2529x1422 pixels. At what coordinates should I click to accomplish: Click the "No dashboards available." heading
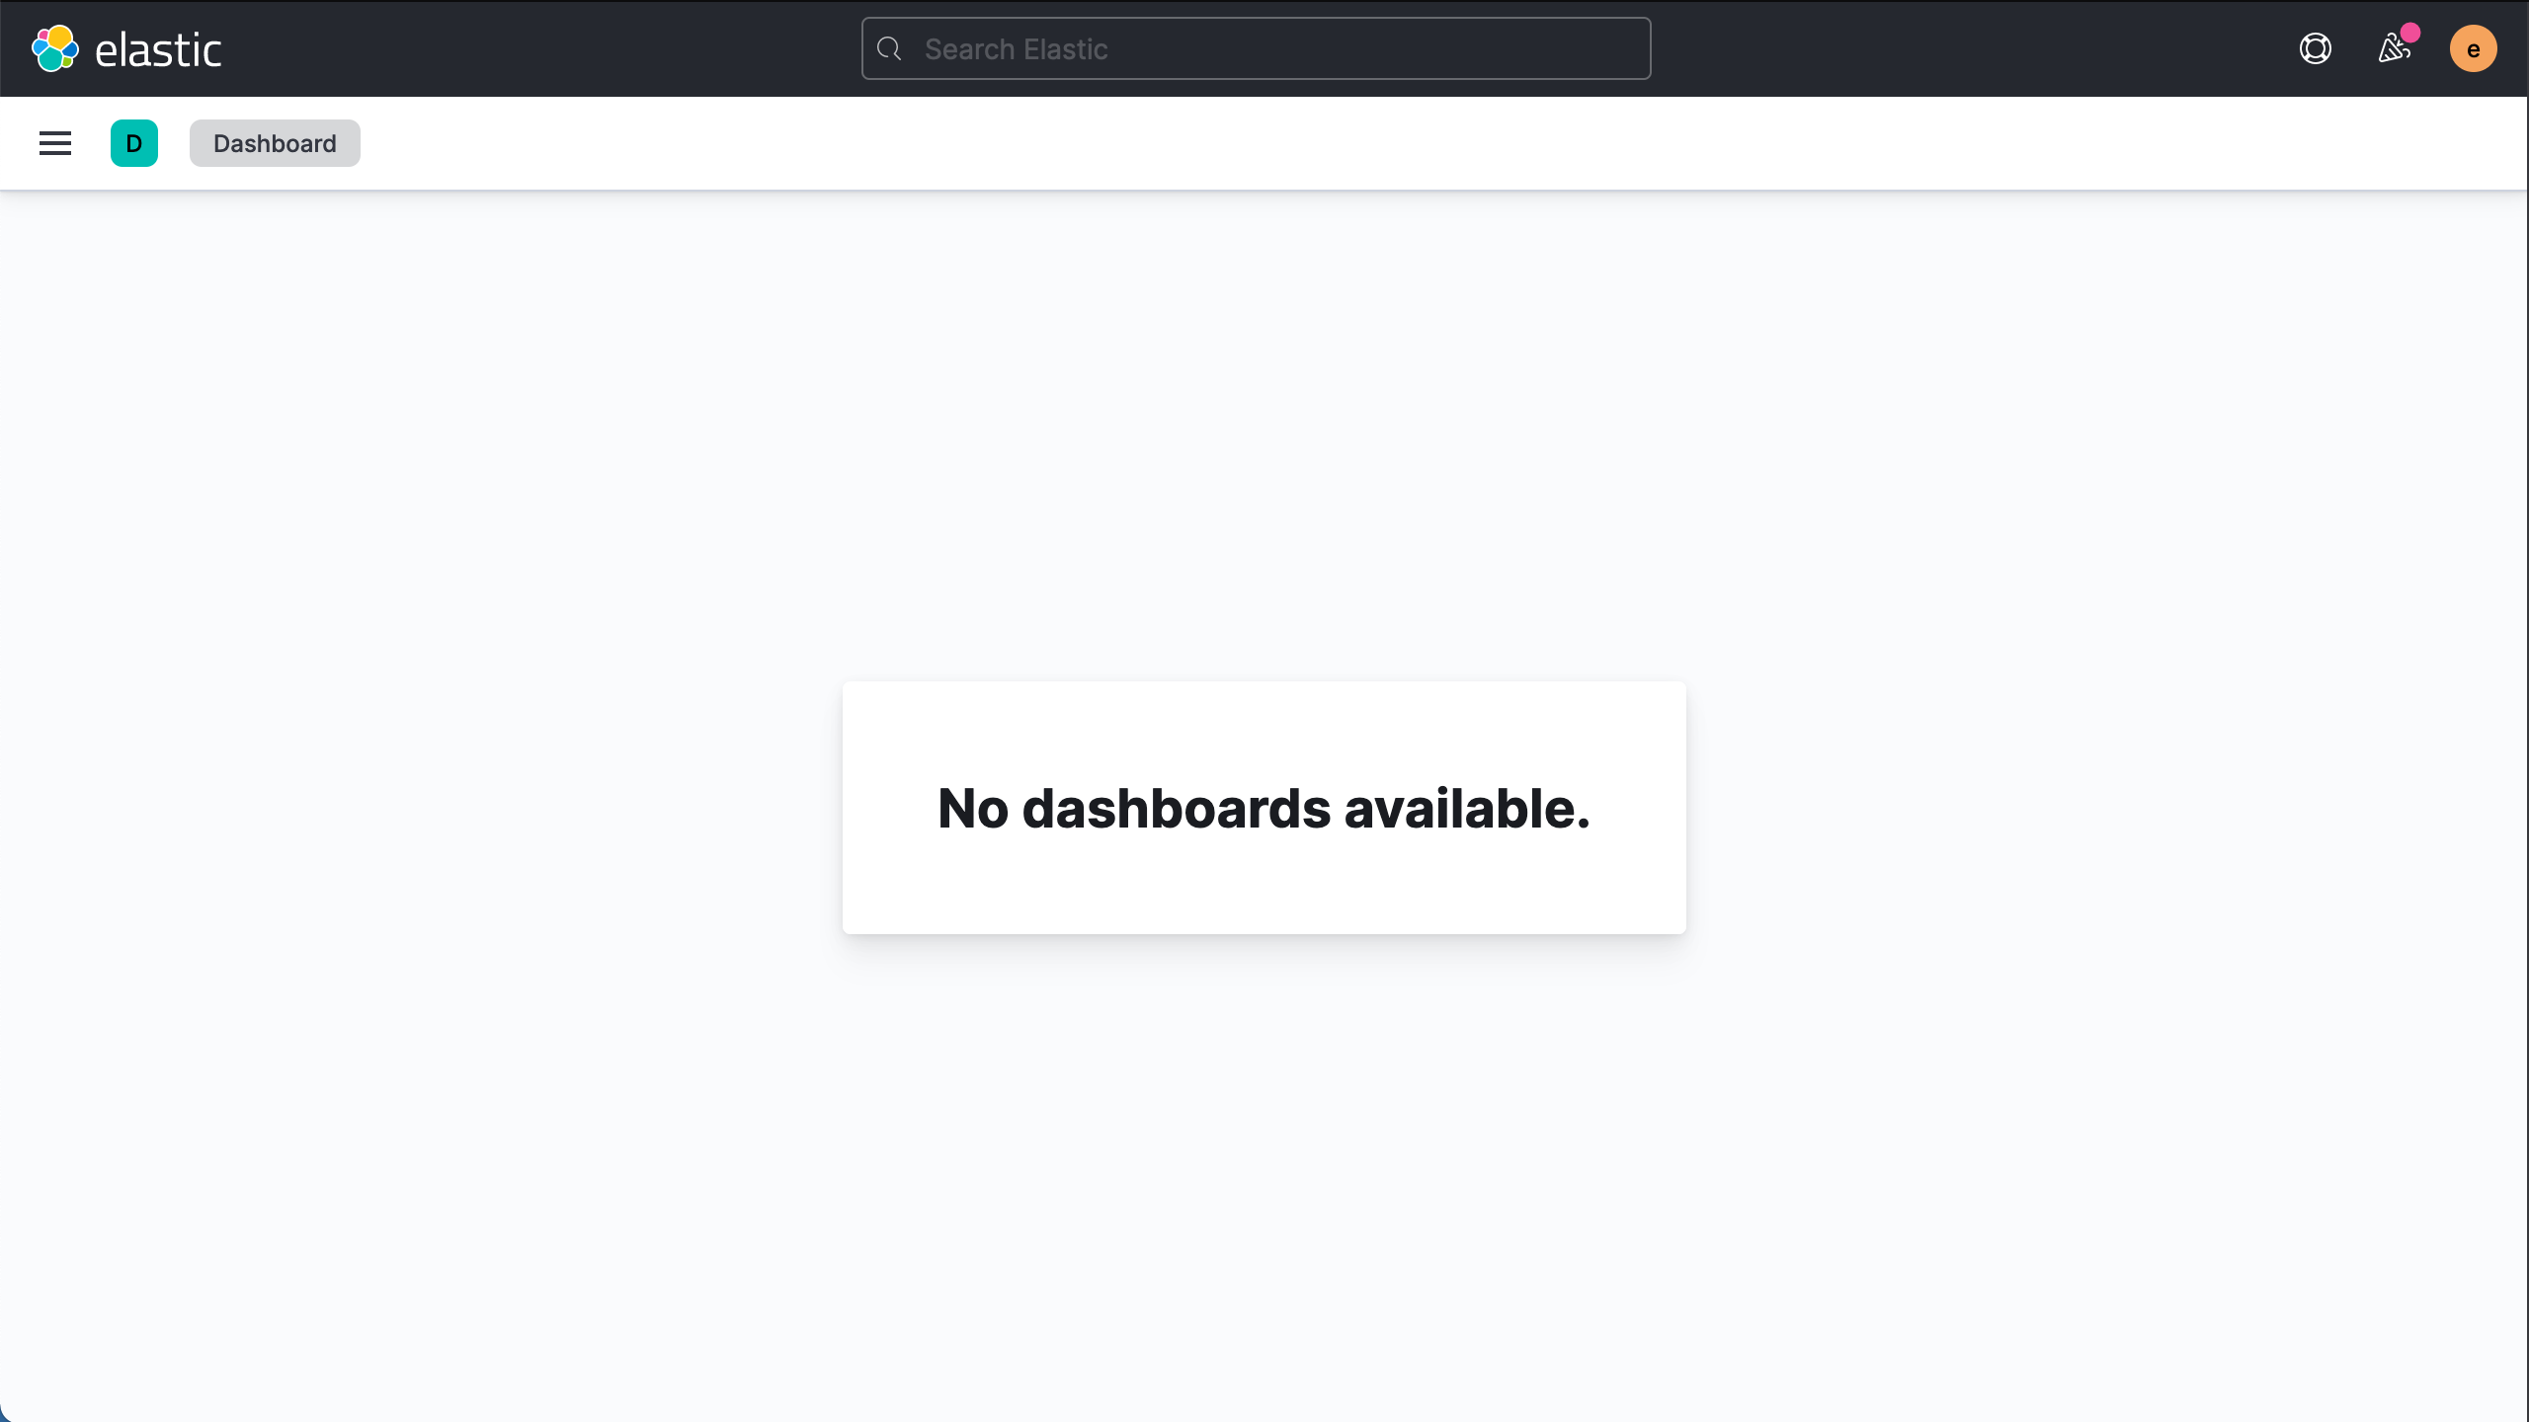(x=1264, y=808)
